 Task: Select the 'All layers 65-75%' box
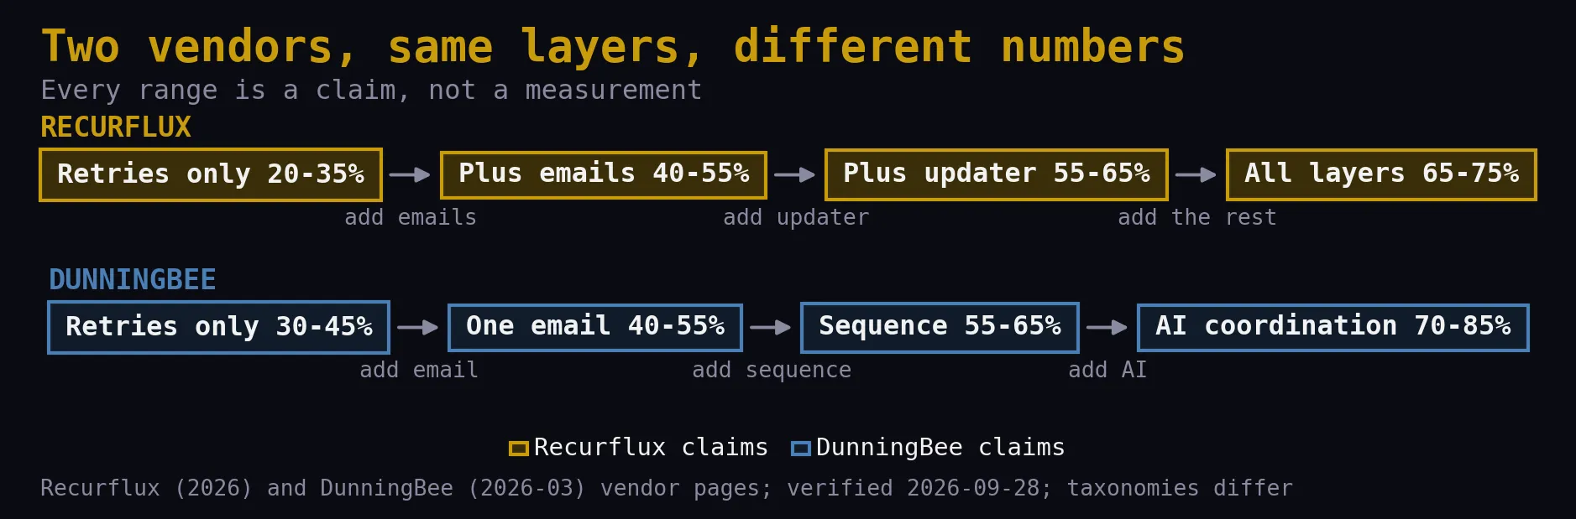tap(1381, 174)
